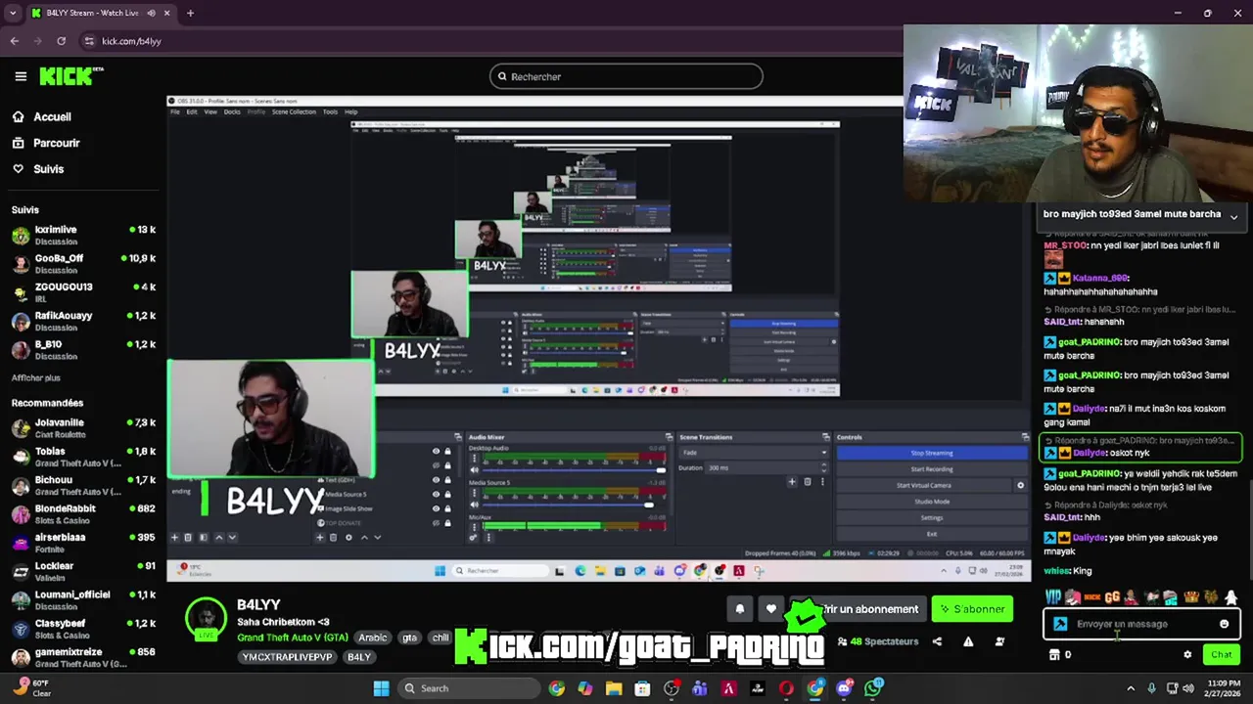Click the chat shop points icon
This screenshot has height=704, width=1253.
point(1054,655)
